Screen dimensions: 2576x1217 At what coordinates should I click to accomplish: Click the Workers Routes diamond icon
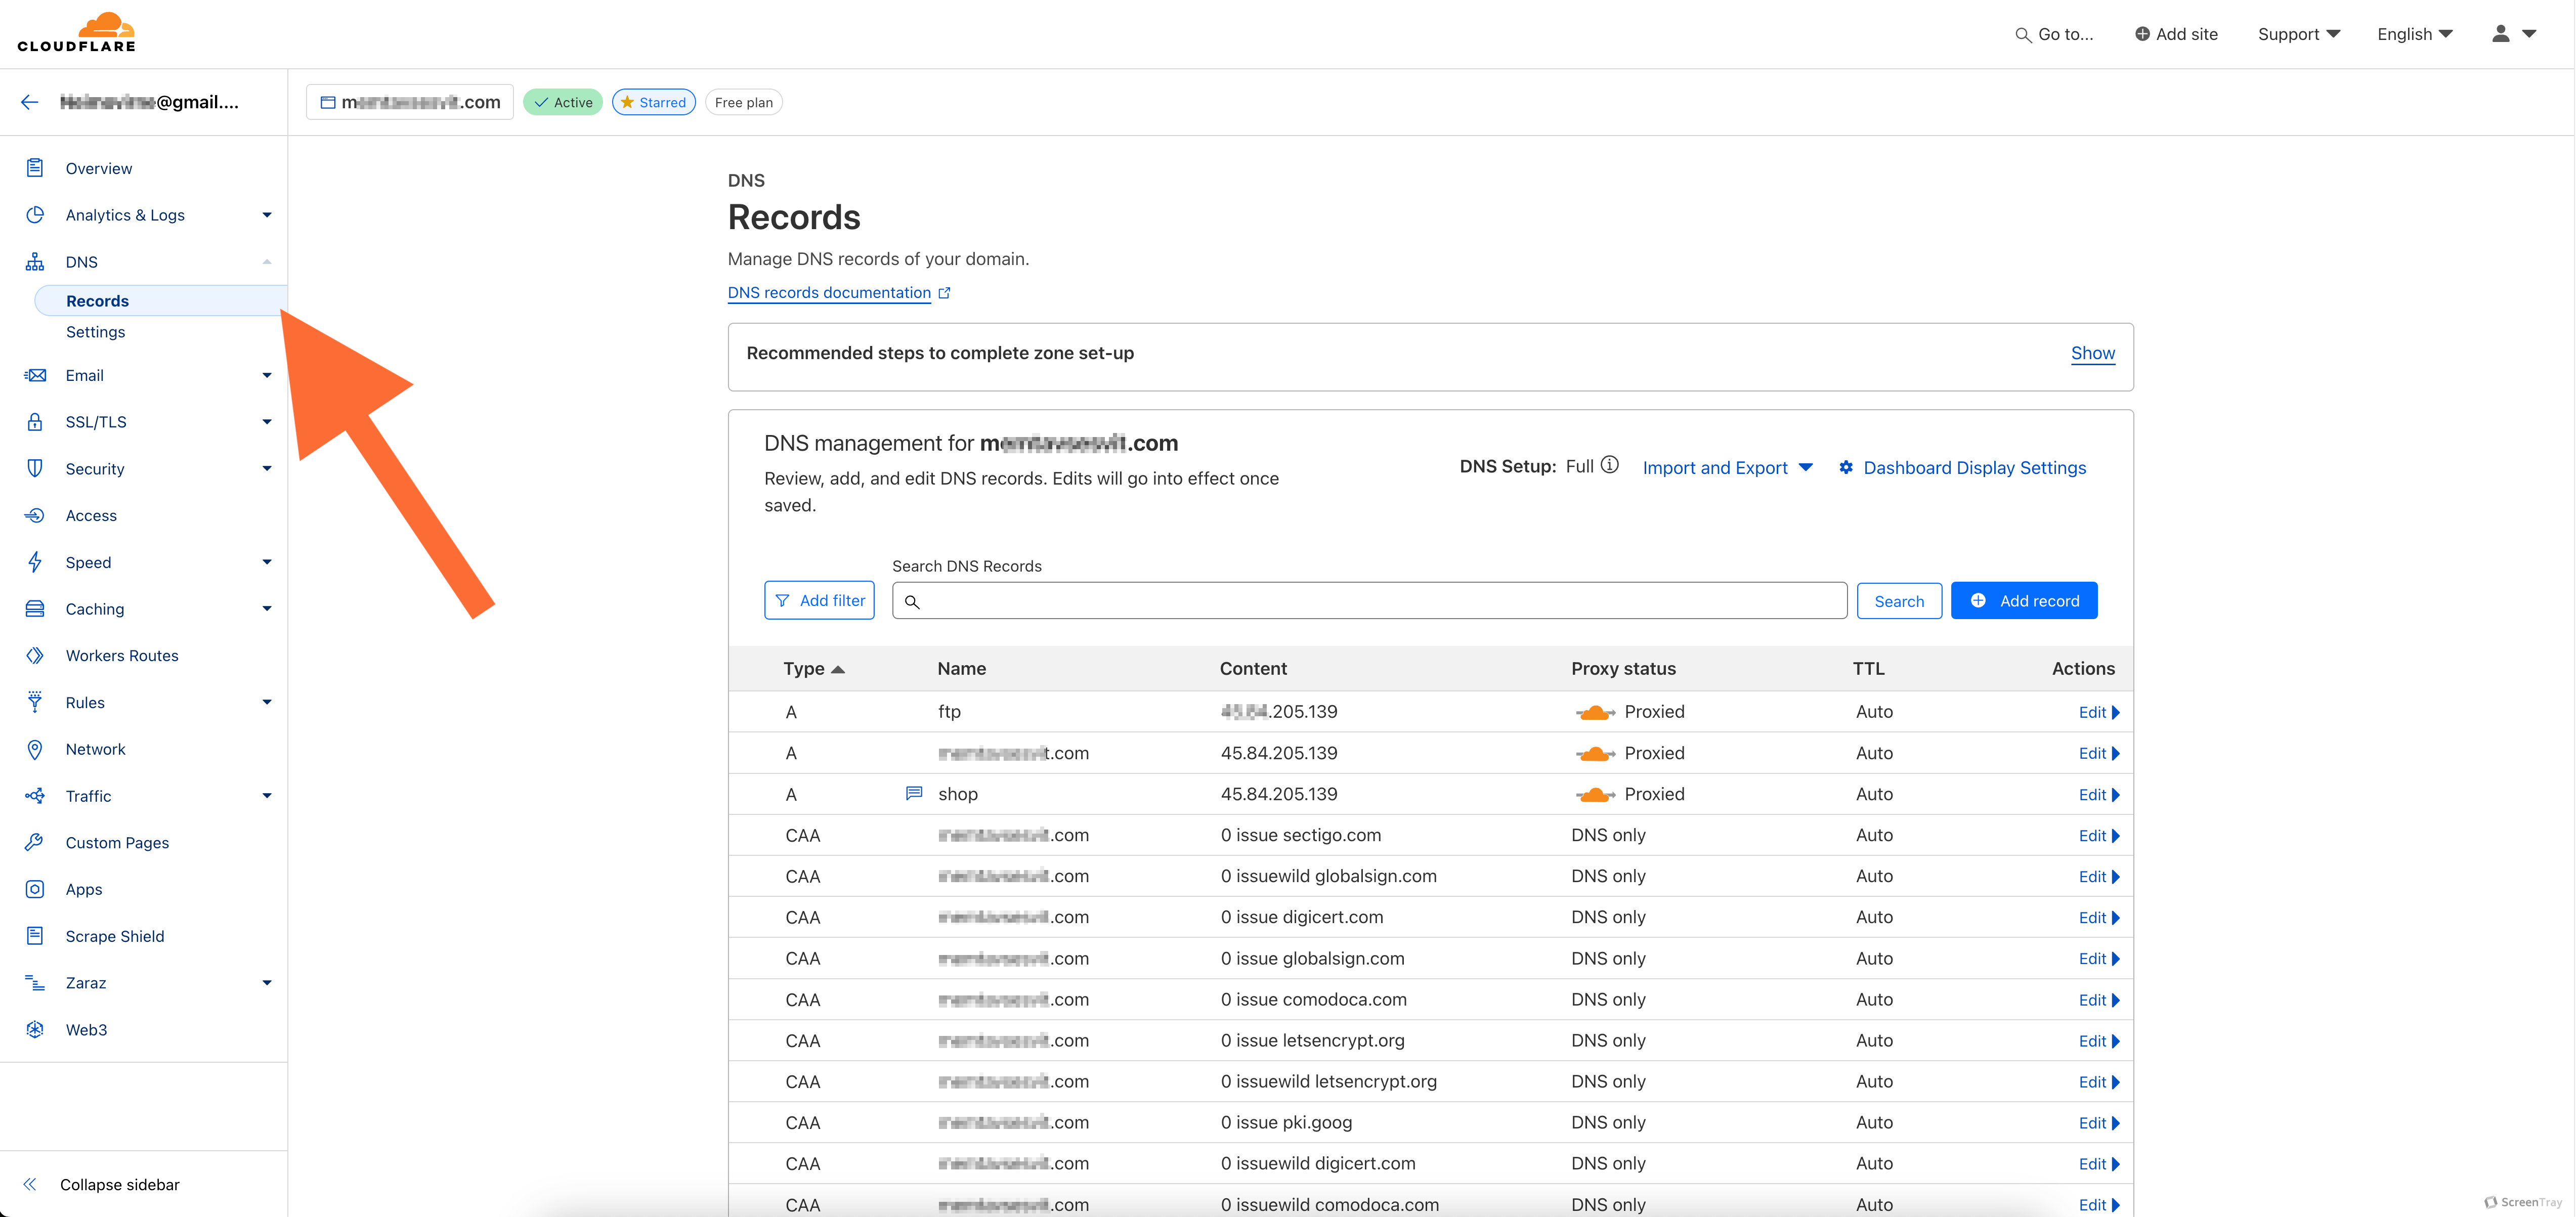click(x=35, y=656)
